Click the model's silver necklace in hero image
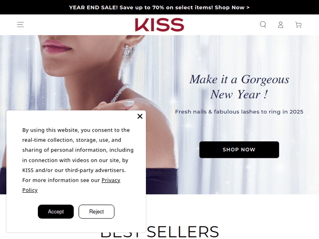 (x=120, y=93)
